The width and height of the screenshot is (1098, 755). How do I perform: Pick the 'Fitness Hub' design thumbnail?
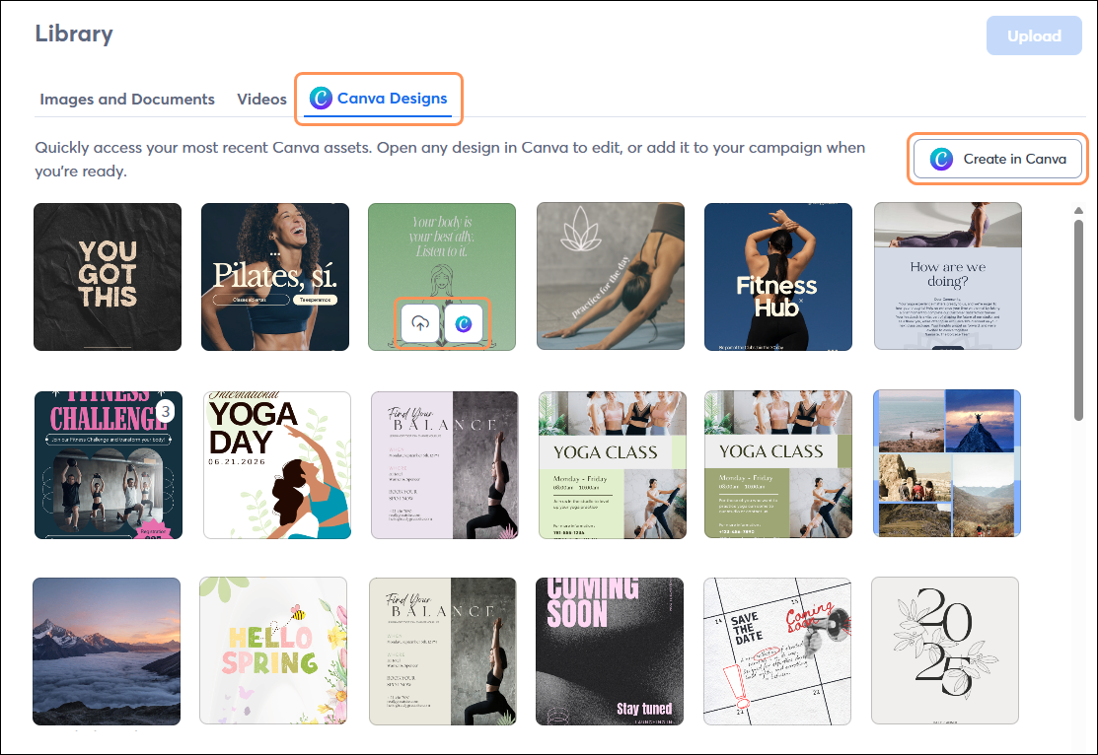tap(777, 277)
